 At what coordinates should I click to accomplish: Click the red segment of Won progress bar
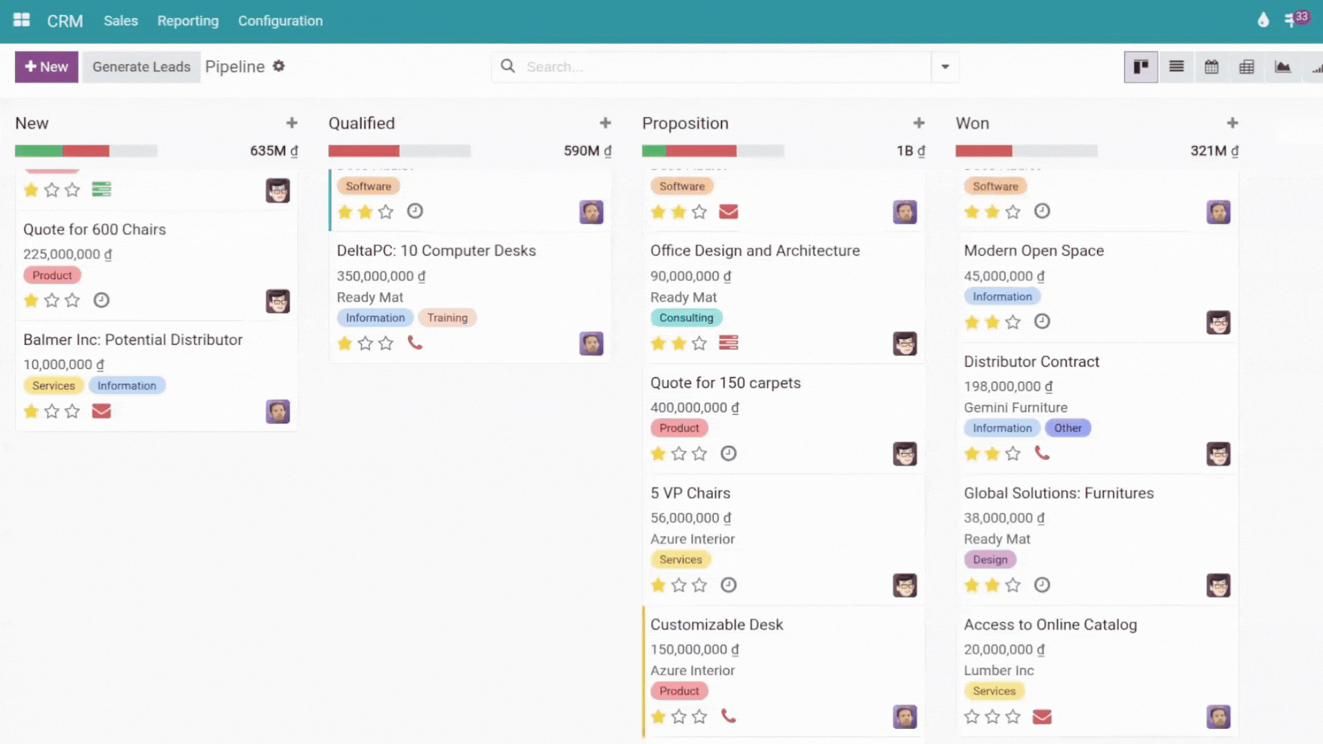(x=983, y=151)
